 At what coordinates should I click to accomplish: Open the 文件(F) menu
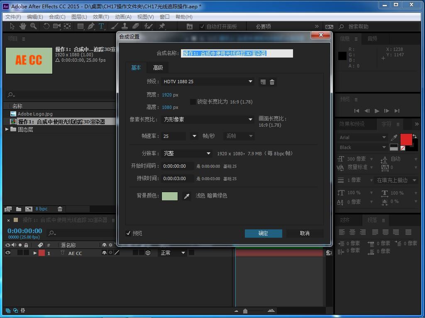click(13, 17)
